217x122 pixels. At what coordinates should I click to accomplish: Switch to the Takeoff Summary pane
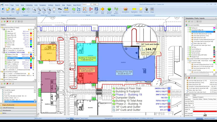pyautogui.click(x=18, y=108)
